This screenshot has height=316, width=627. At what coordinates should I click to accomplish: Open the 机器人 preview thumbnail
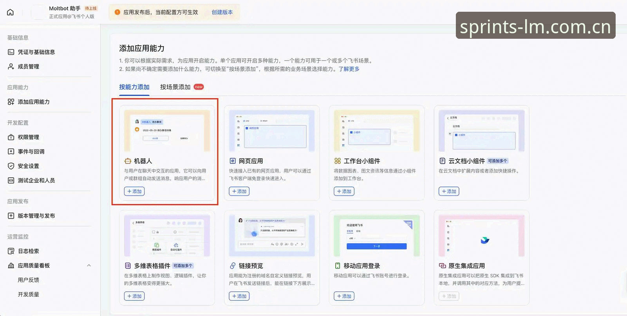tap(167, 131)
